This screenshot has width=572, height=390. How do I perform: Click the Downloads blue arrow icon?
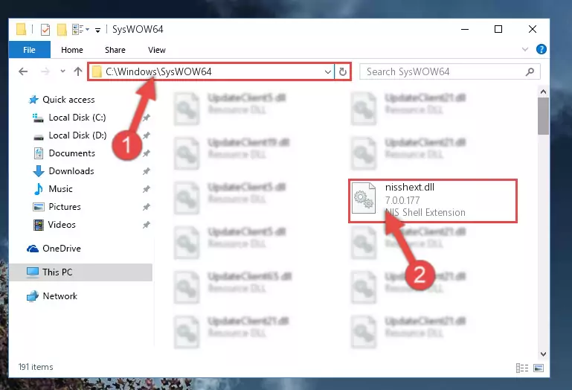(x=38, y=171)
